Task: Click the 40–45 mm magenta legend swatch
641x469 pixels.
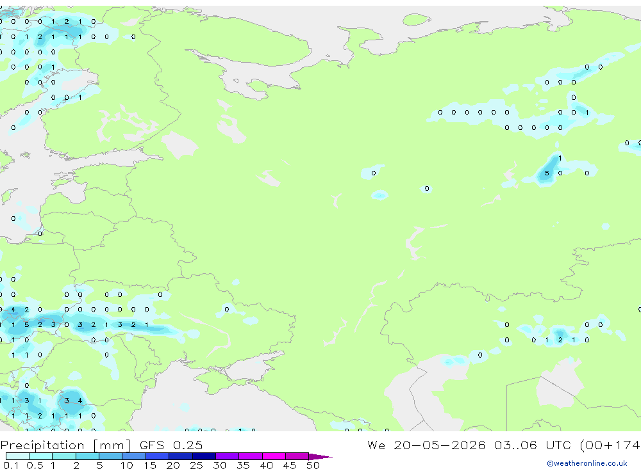Action: point(274,456)
